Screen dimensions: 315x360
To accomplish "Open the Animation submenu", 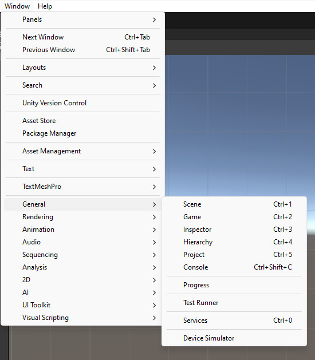I will pos(82,230).
